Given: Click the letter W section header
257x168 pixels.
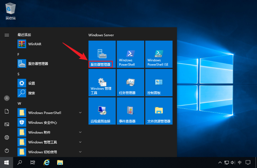Looking at the screenshot, I should point(19,103).
